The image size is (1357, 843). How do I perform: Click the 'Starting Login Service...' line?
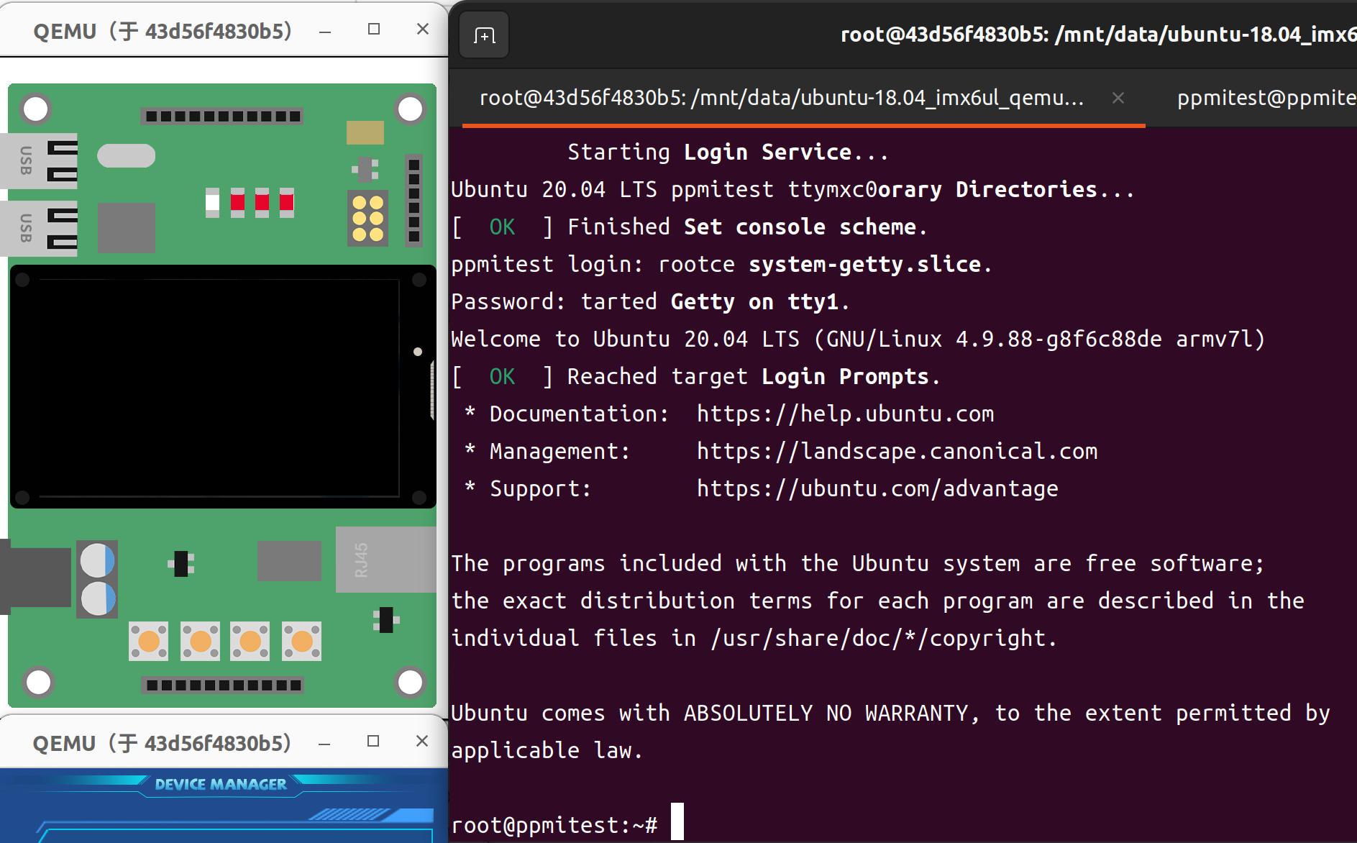[x=728, y=152]
